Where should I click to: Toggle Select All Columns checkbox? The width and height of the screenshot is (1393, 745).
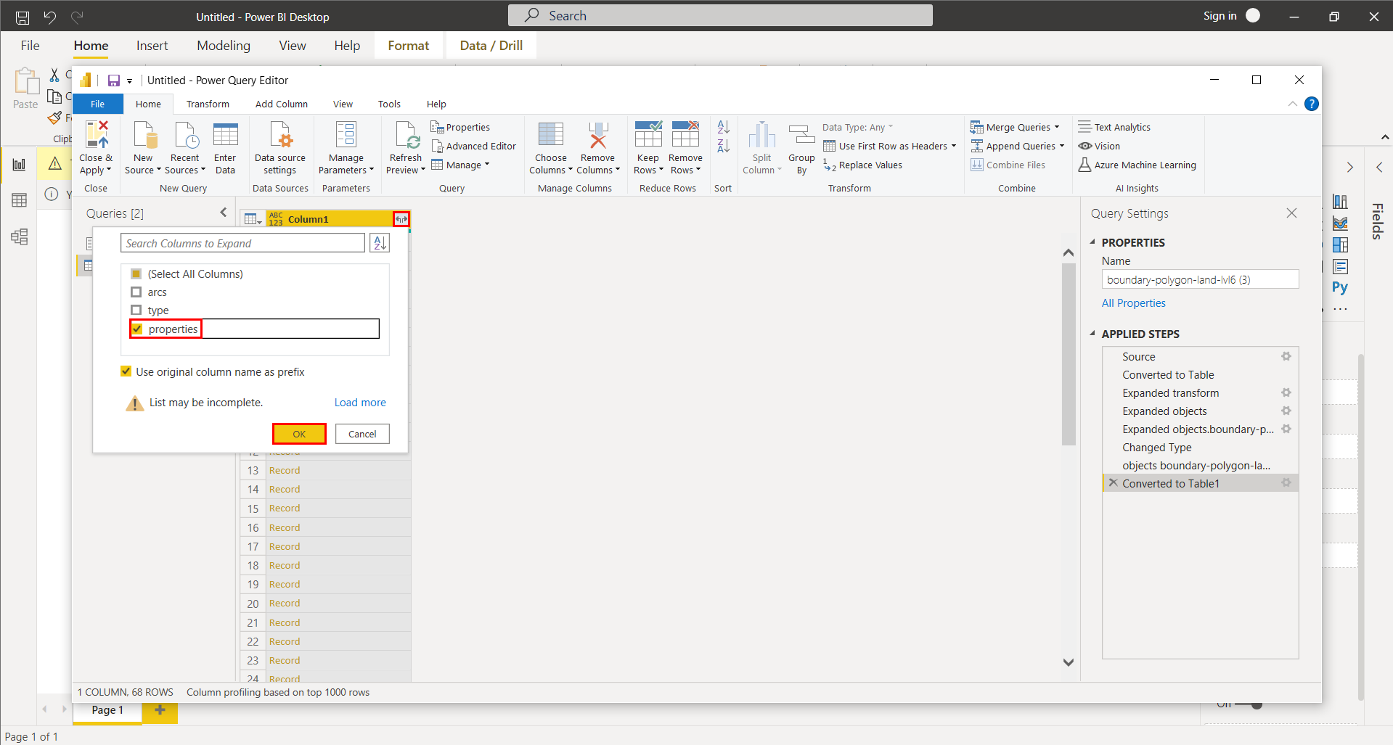point(136,273)
